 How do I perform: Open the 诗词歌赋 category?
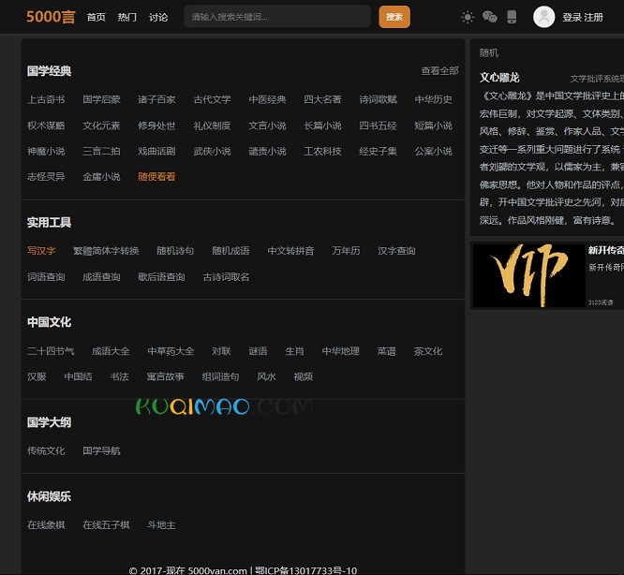[x=379, y=99]
